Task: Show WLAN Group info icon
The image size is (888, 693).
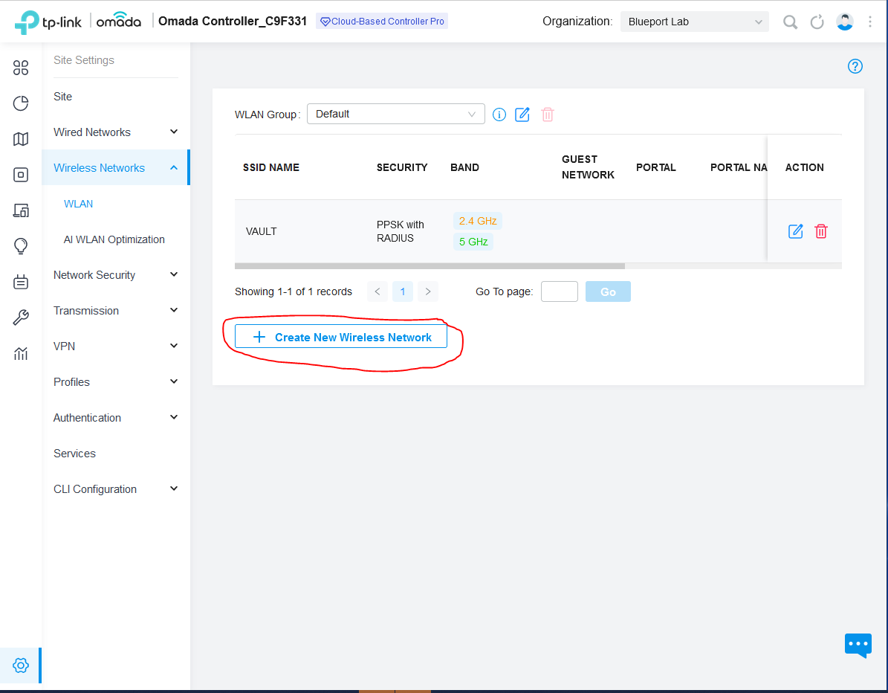Action: pos(499,115)
